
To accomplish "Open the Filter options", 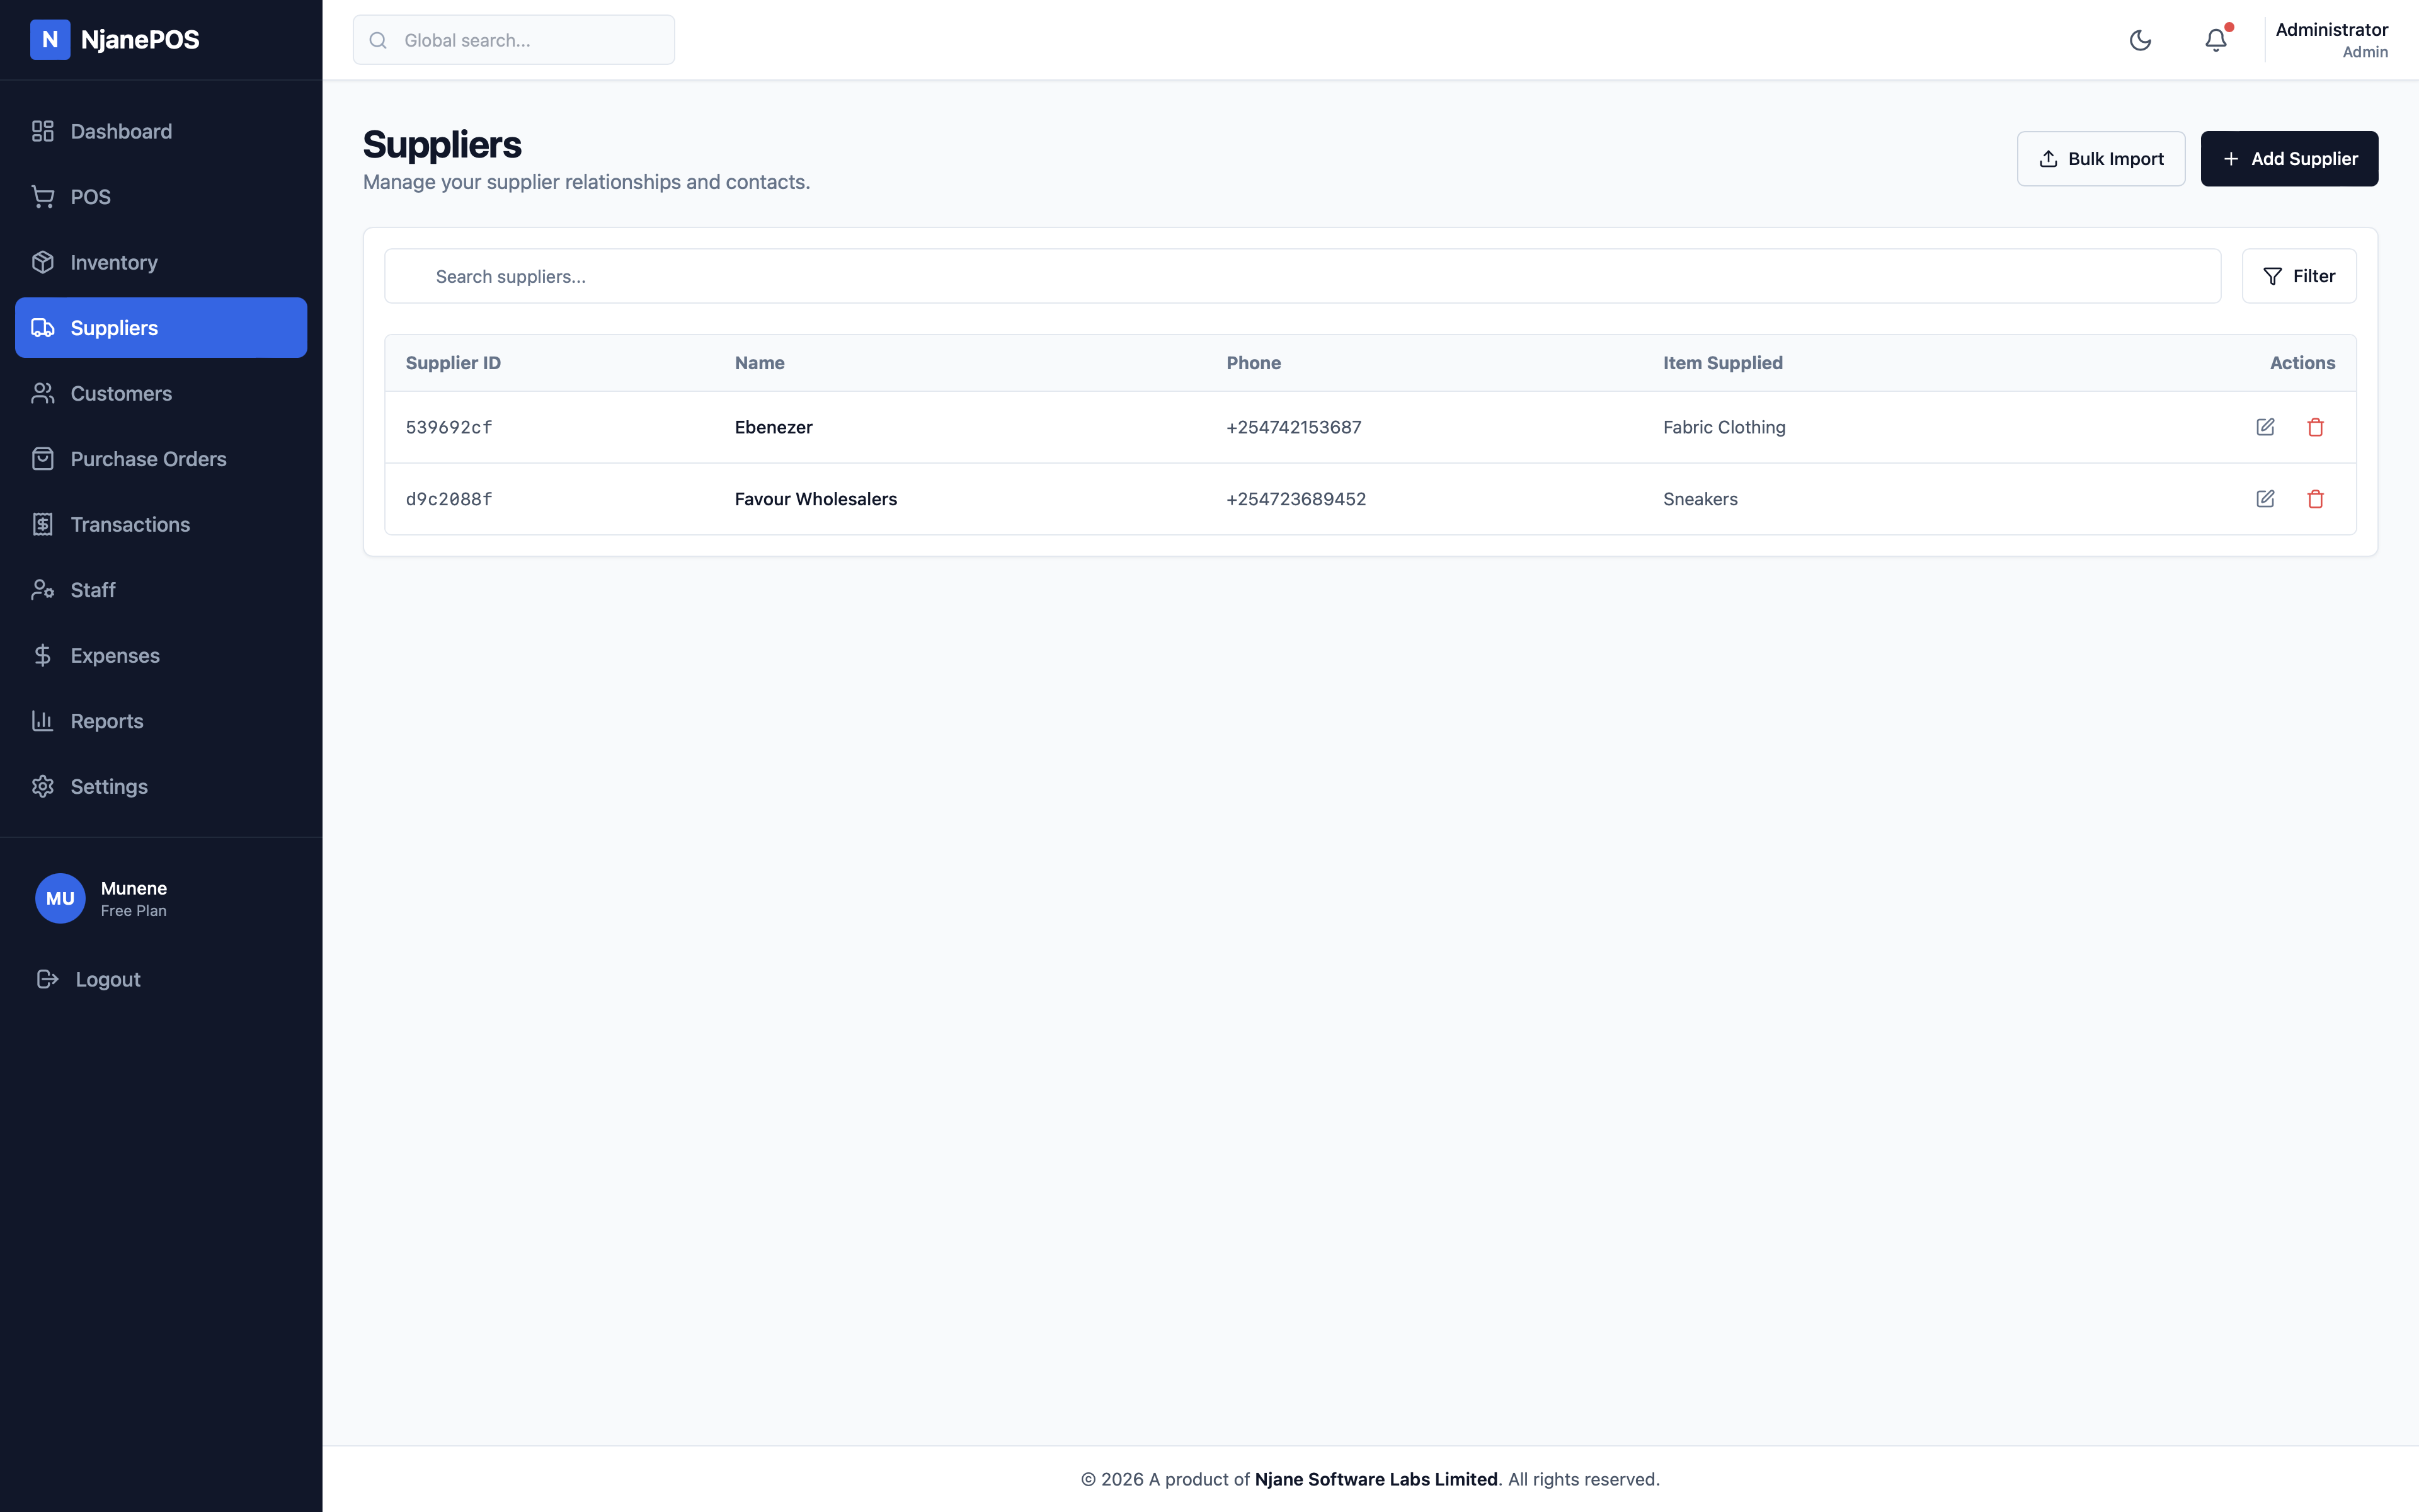I will pyautogui.click(x=2299, y=276).
